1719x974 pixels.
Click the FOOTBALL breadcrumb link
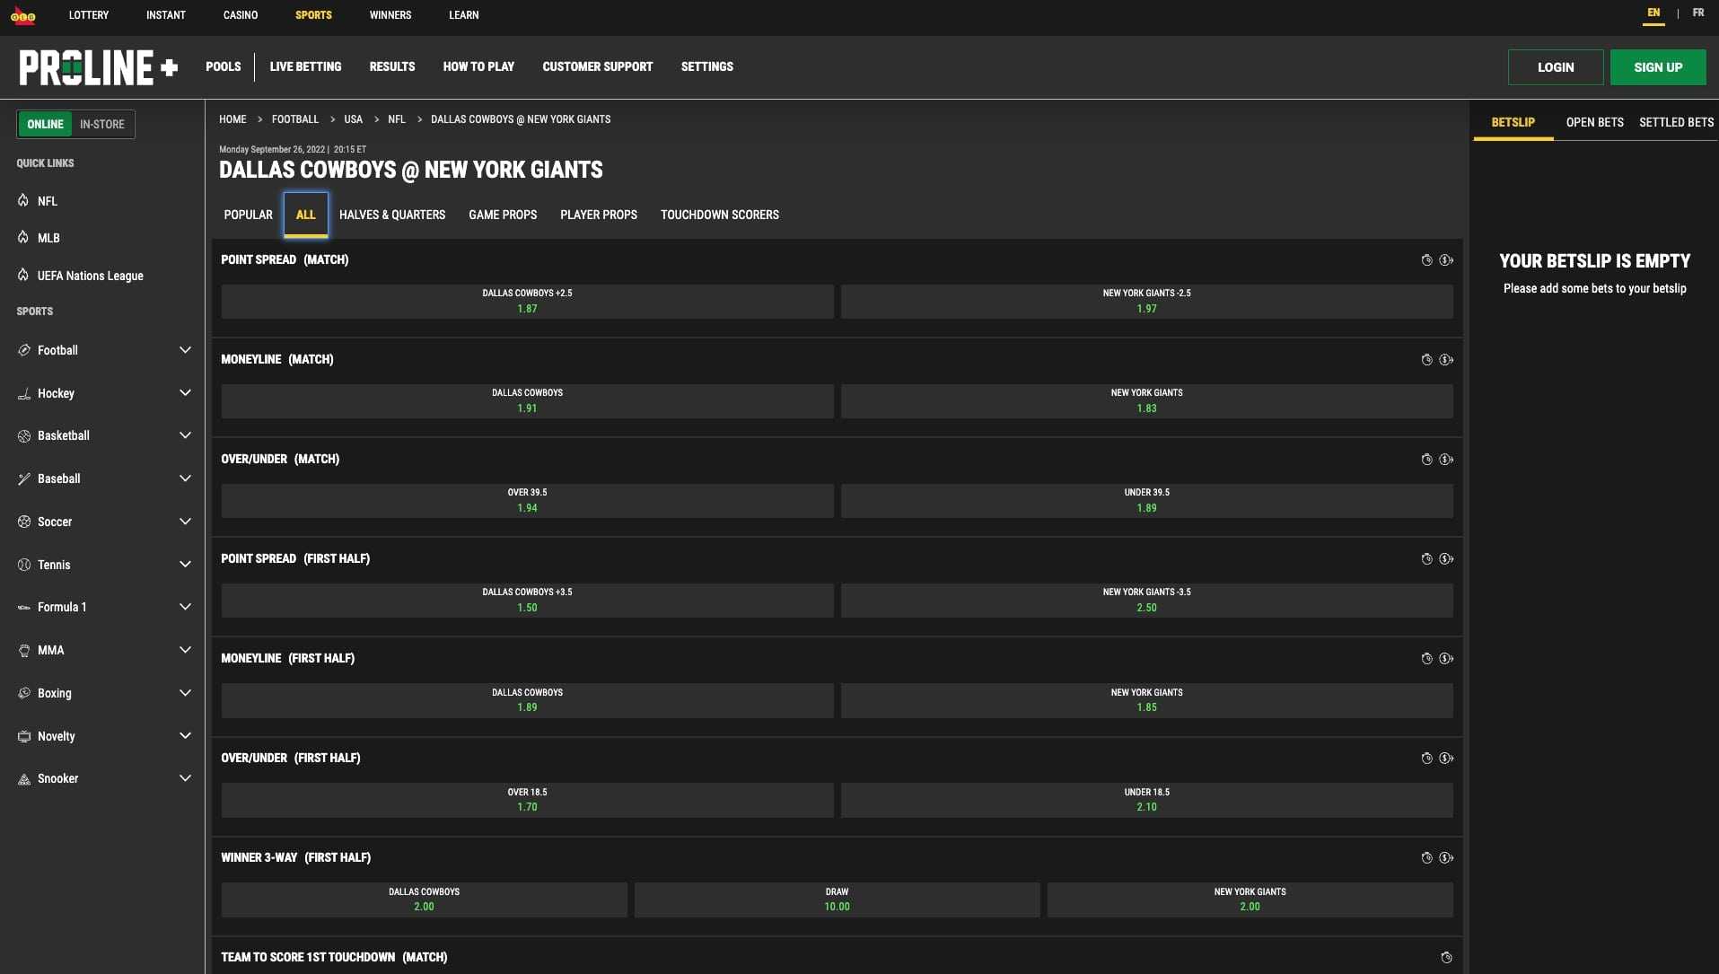click(295, 119)
